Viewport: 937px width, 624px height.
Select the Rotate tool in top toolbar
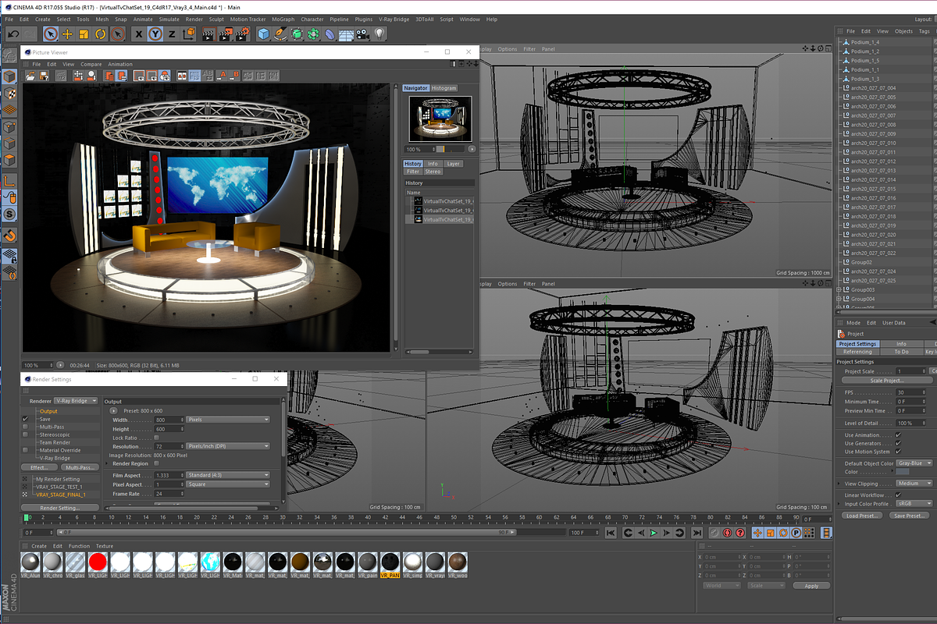101,34
